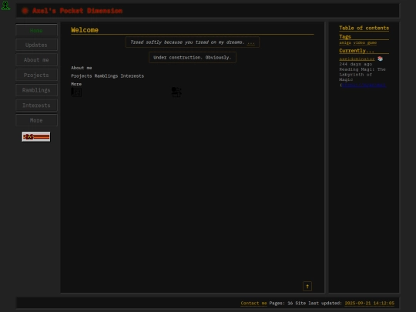The height and width of the screenshot is (312, 416).
Task: Click the red circle logo beside site title
Action: pos(25,11)
